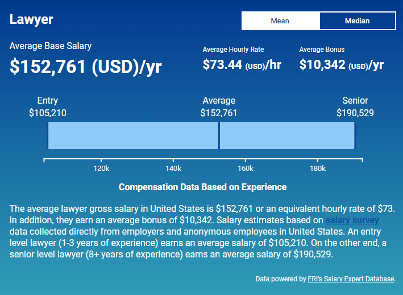Click the 120k axis tick label
This screenshot has width=403, height=295.
pos(101,169)
